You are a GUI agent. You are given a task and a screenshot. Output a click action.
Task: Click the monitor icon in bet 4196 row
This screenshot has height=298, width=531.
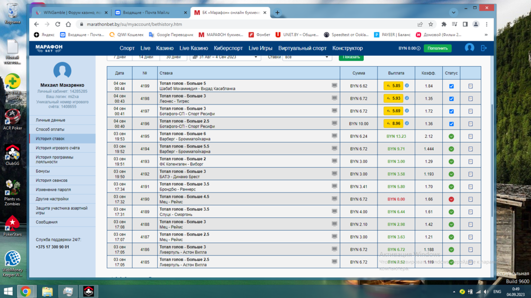click(335, 124)
